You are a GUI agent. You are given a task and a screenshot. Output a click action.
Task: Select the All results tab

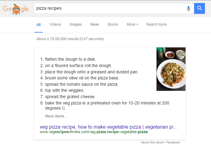38,25
